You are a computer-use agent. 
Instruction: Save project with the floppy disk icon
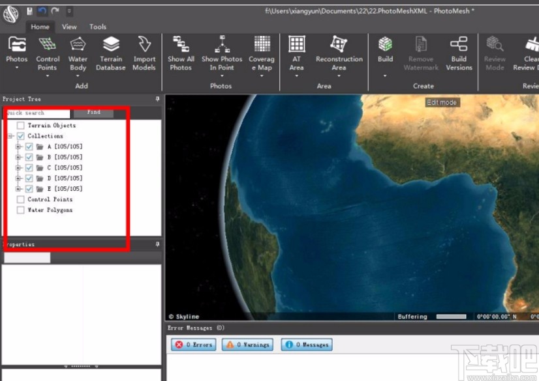tap(29, 11)
